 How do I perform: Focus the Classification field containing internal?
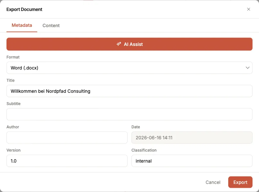tap(192, 161)
